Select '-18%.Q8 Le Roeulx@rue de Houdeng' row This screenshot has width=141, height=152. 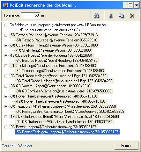pos(51,55)
